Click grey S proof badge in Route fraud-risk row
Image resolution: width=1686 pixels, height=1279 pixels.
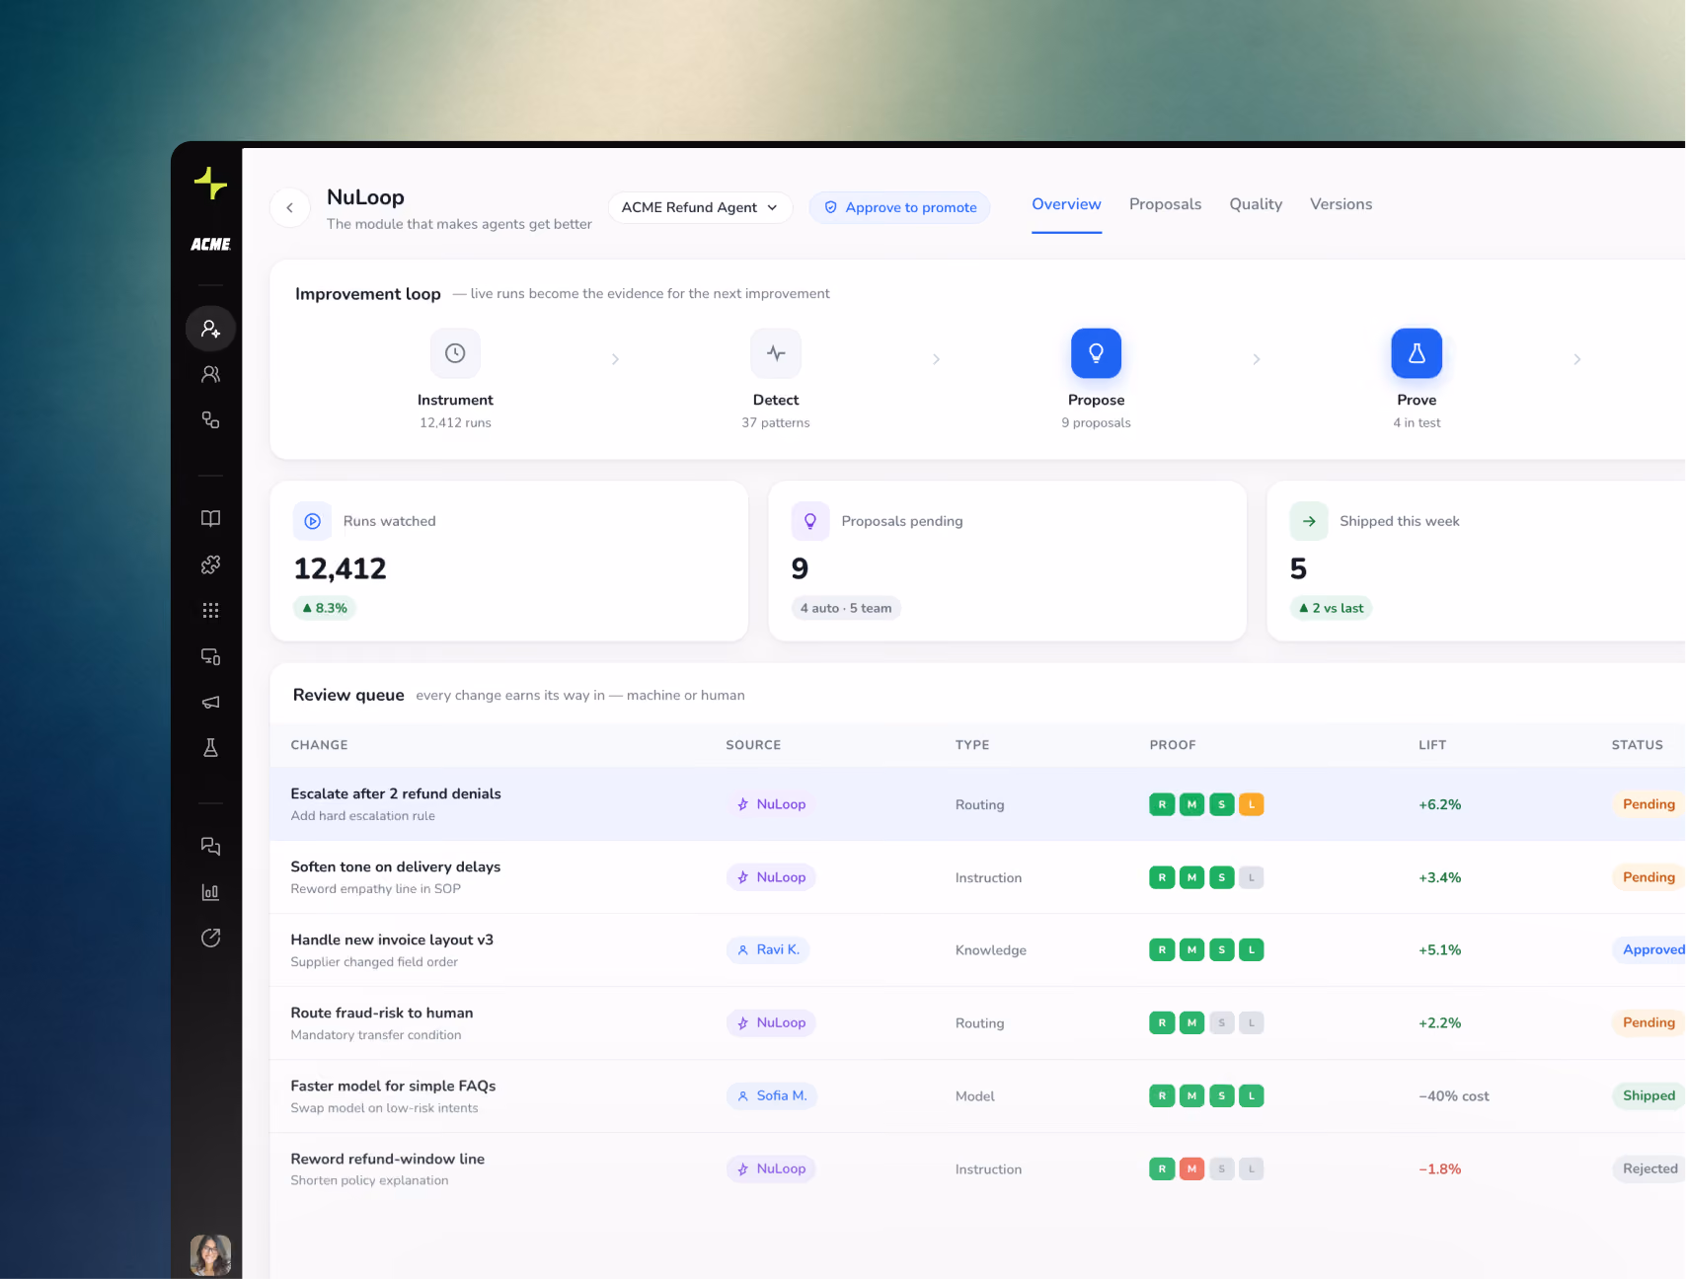coord(1221,1023)
